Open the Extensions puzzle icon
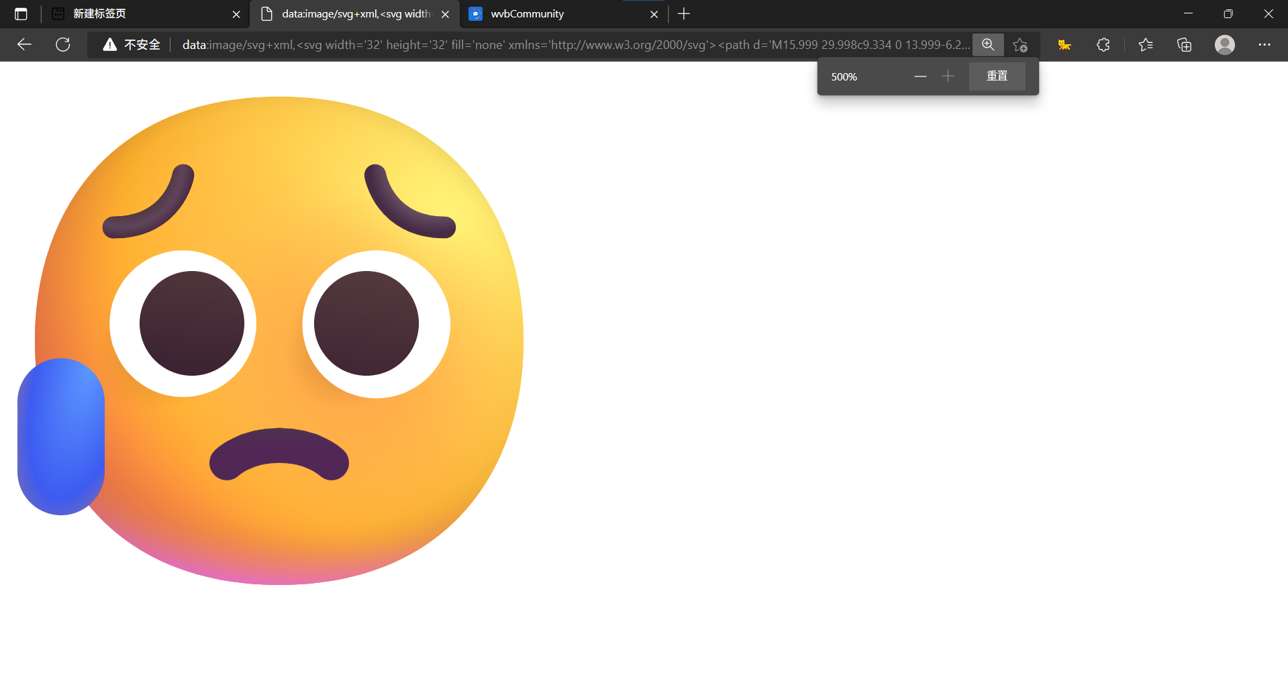The height and width of the screenshot is (689, 1288). (1103, 45)
